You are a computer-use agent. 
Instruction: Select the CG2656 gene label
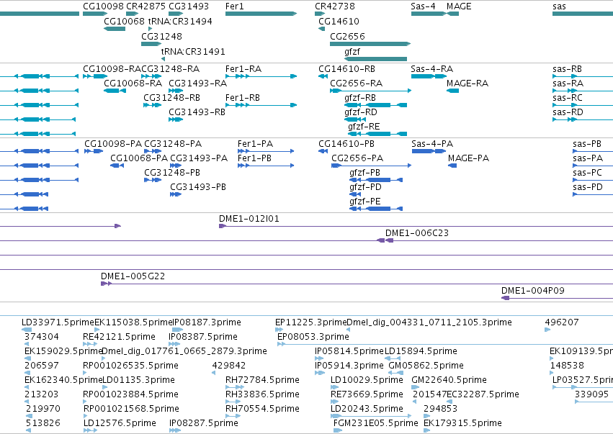[x=347, y=36]
